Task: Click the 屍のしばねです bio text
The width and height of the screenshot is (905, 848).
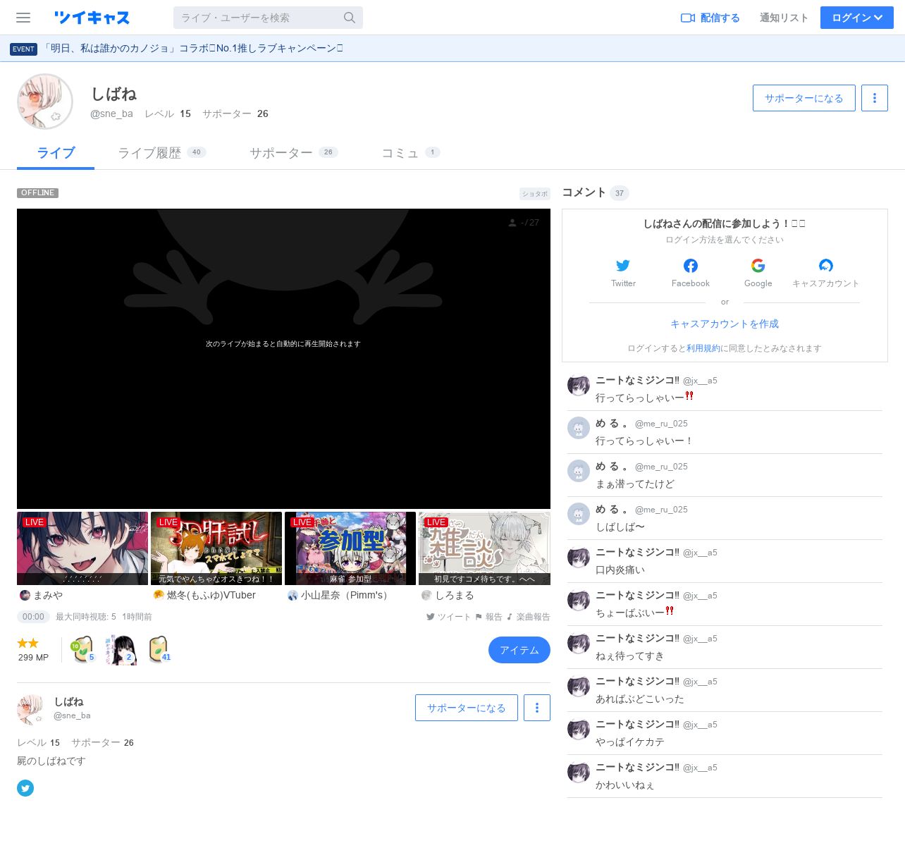Action: click(x=51, y=761)
